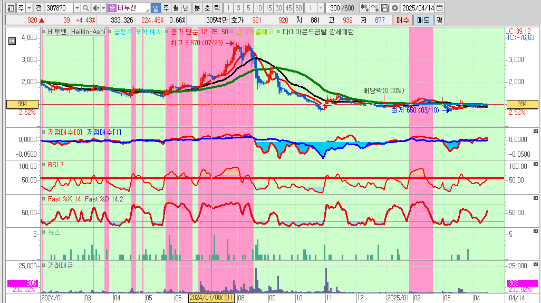Click the data grid icon on the price chart

coord(12,41)
